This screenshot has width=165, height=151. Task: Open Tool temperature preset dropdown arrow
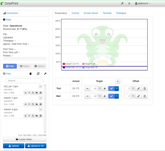(117, 89)
